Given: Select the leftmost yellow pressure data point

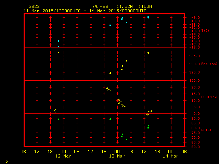Looking at the screenshot, I should (59, 53).
